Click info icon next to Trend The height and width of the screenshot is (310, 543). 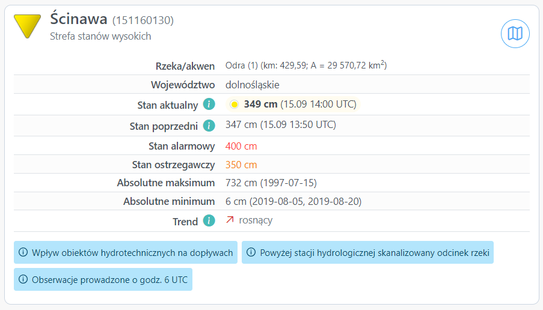pyautogui.click(x=209, y=220)
